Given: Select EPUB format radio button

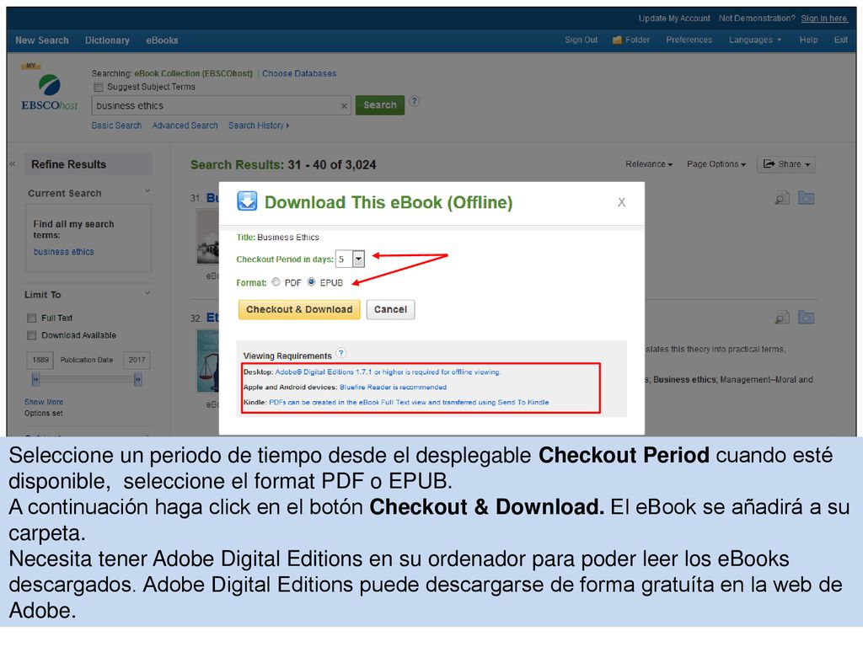Looking at the screenshot, I should [312, 282].
